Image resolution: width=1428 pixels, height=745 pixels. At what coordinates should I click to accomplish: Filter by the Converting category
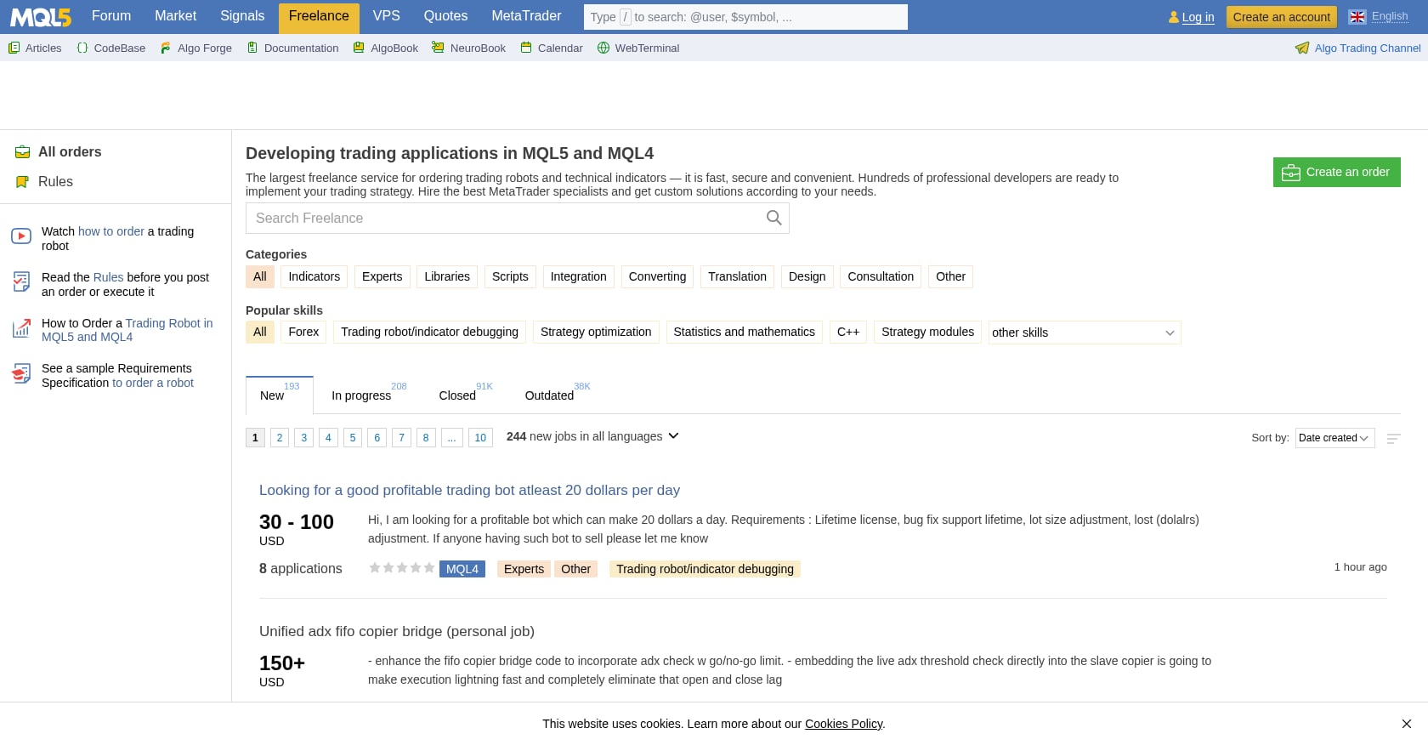(x=657, y=276)
